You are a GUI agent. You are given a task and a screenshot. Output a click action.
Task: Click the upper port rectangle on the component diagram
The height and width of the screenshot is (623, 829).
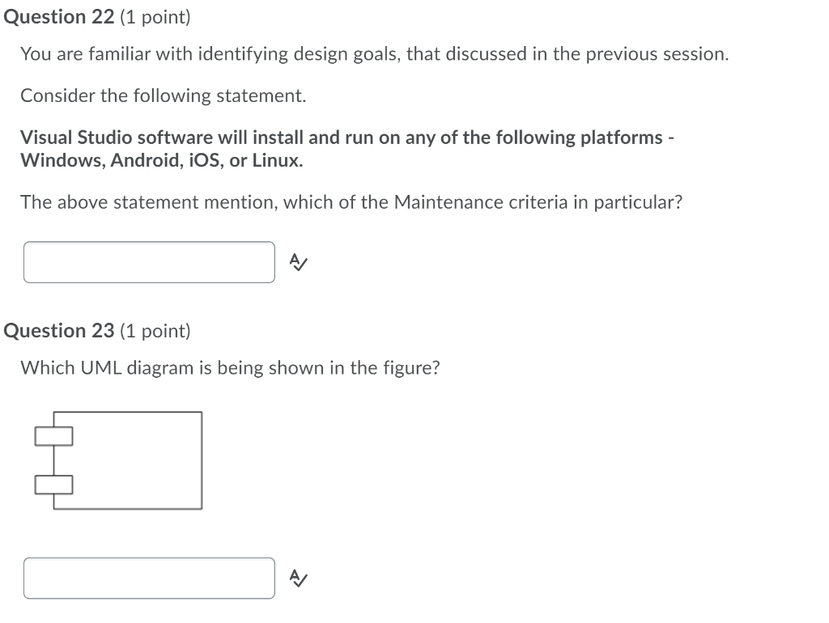(53, 435)
